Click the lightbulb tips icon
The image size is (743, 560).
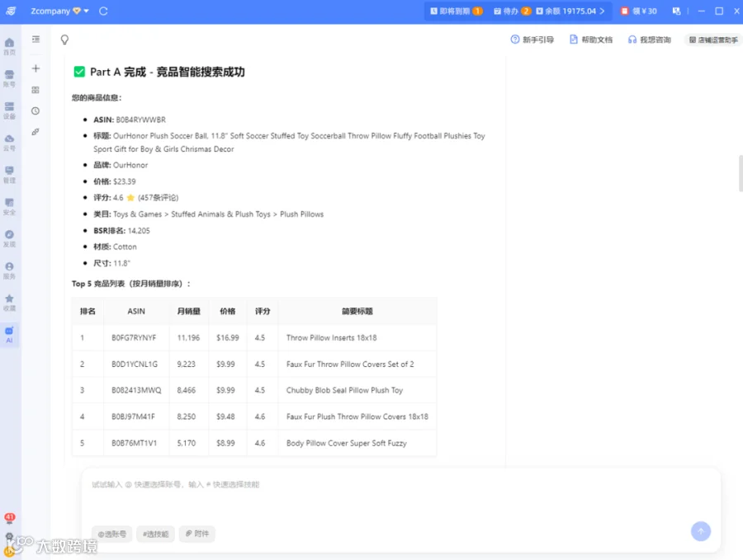pos(65,40)
